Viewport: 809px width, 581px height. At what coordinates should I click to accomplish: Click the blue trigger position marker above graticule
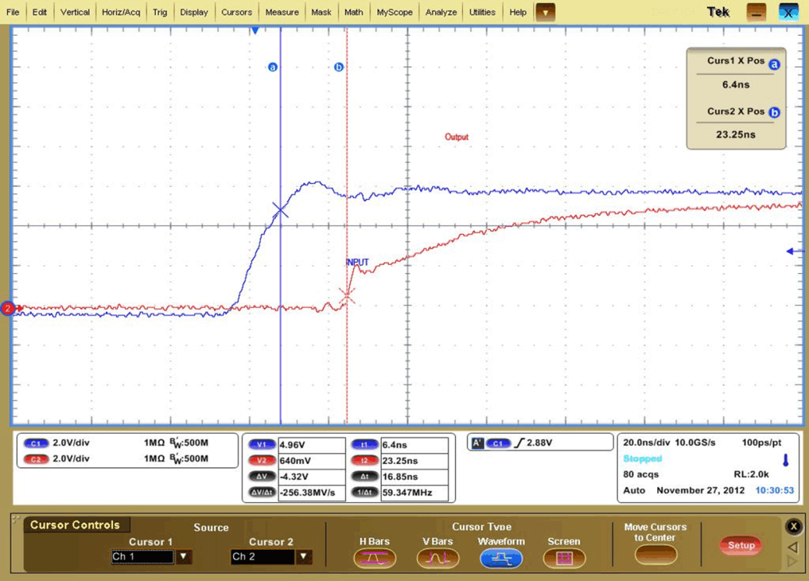click(x=256, y=29)
